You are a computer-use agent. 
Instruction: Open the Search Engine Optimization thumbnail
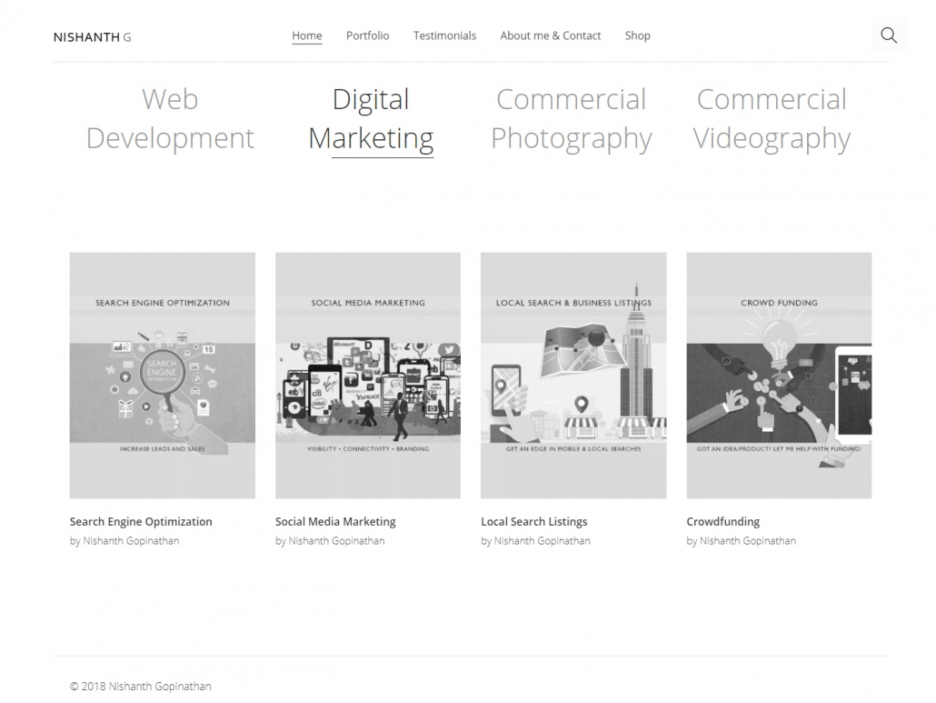pyautogui.click(x=163, y=375)
